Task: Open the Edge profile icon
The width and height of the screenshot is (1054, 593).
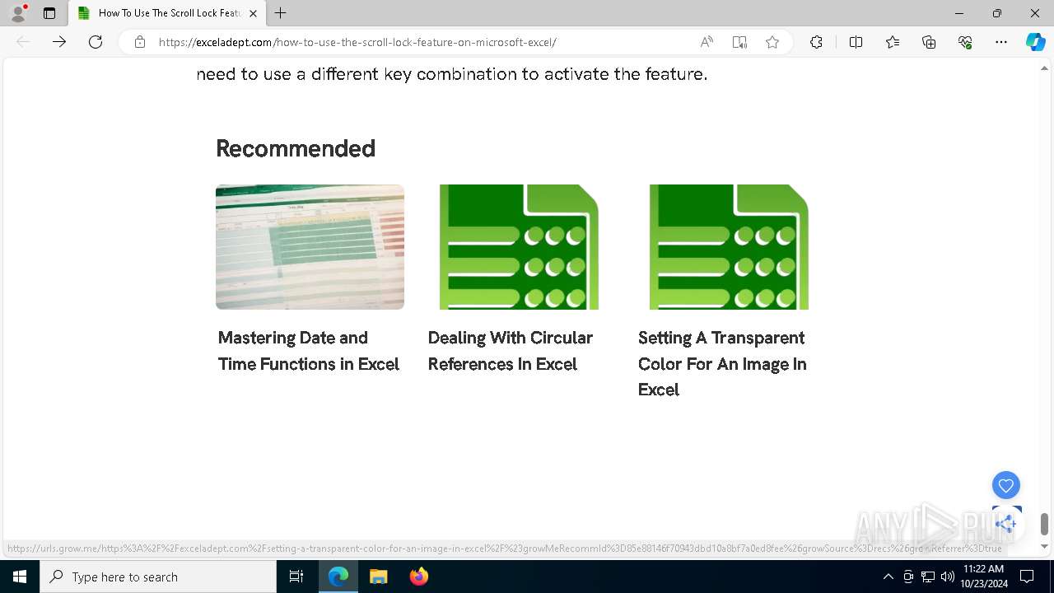Action: click(18, 13)
